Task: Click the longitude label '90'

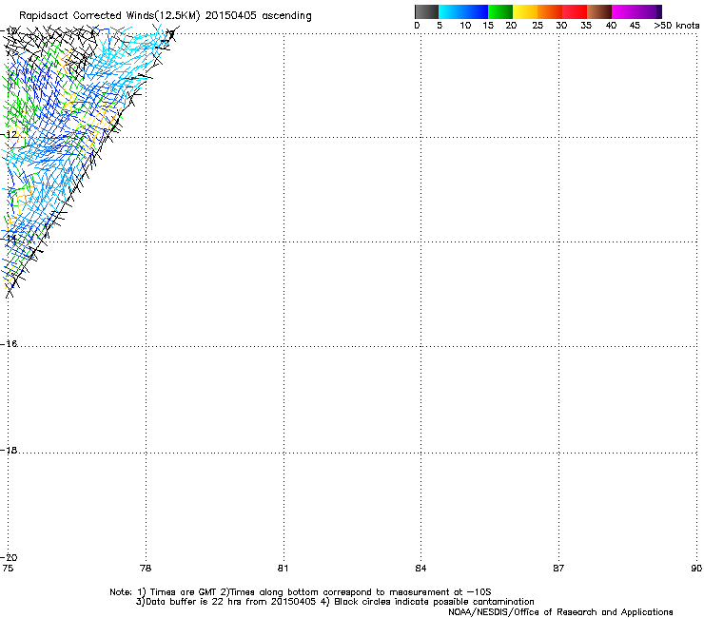Action: pyautogui.click(x=696, y=569)
